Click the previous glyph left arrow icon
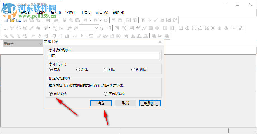 tap(165, 28)
